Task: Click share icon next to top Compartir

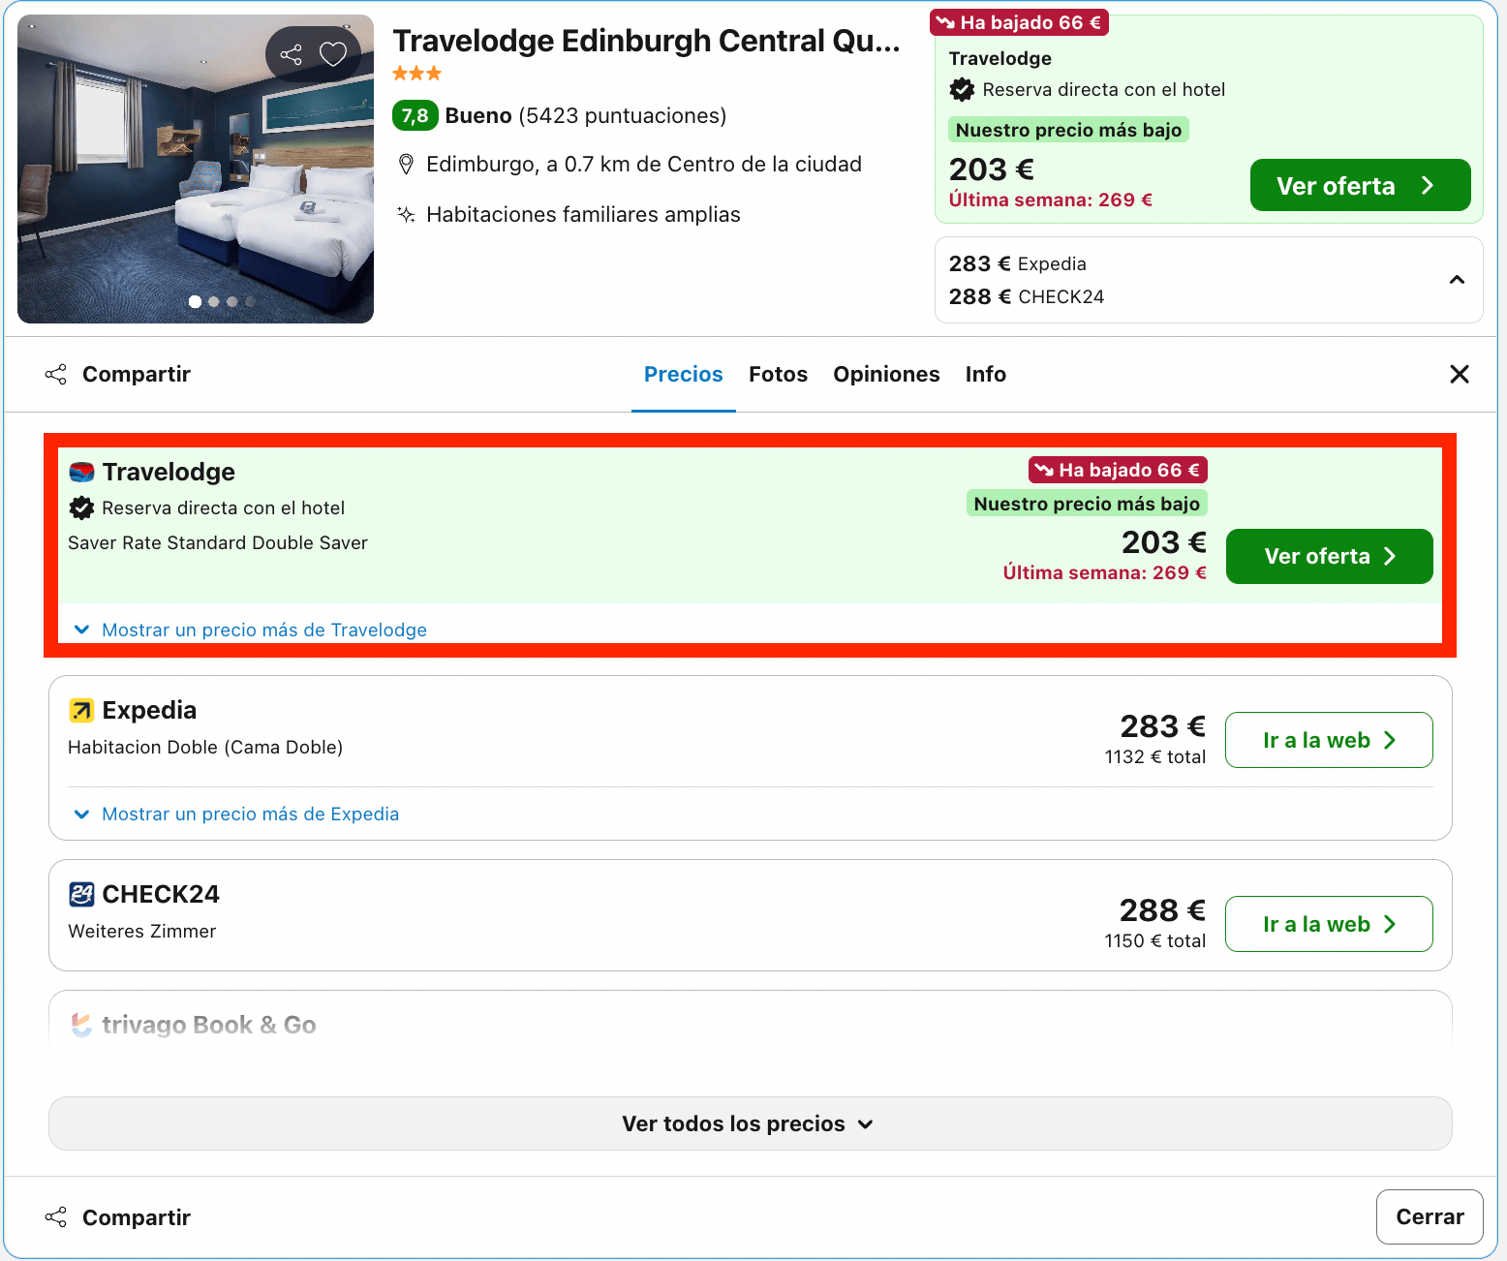Action: click(x=56, y=375)
